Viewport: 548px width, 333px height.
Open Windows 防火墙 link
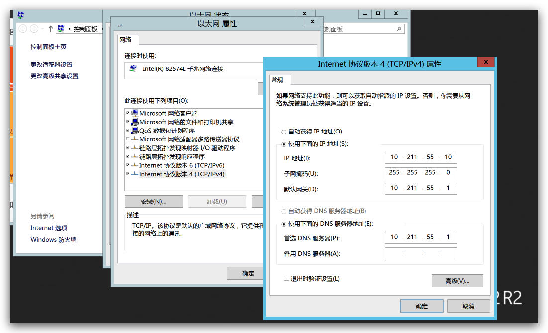click(53, 240)
